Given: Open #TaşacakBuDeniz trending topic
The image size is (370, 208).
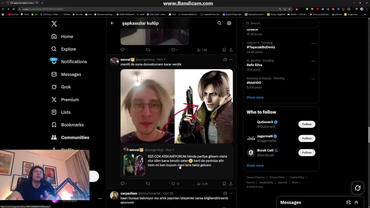Looking at the screenshot, I should point(261,47).
